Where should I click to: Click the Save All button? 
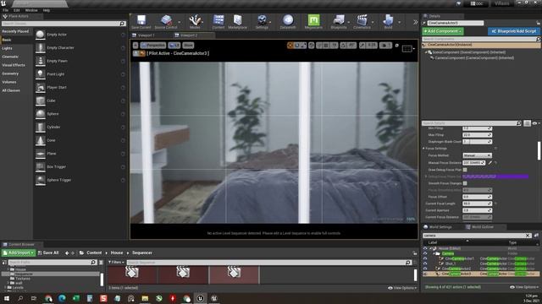pos(48,252)
